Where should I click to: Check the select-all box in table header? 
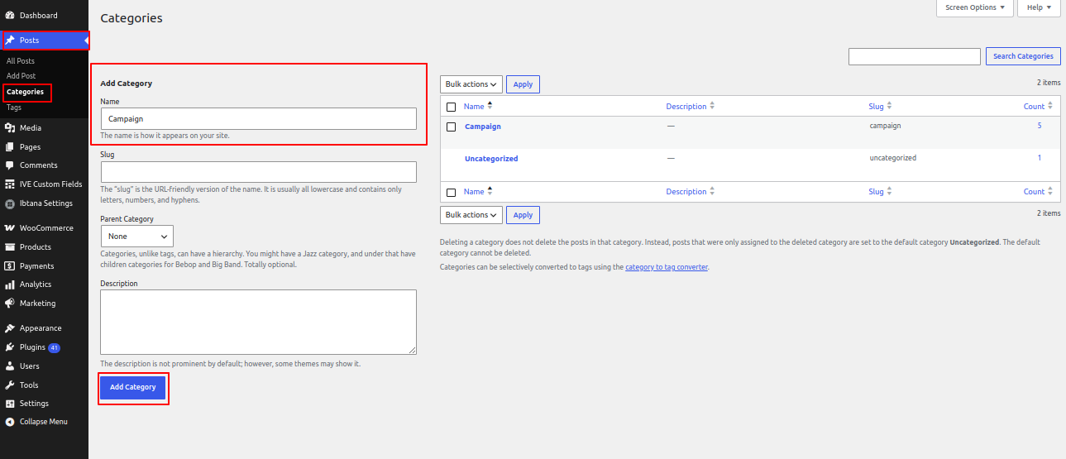pos(451,107)
